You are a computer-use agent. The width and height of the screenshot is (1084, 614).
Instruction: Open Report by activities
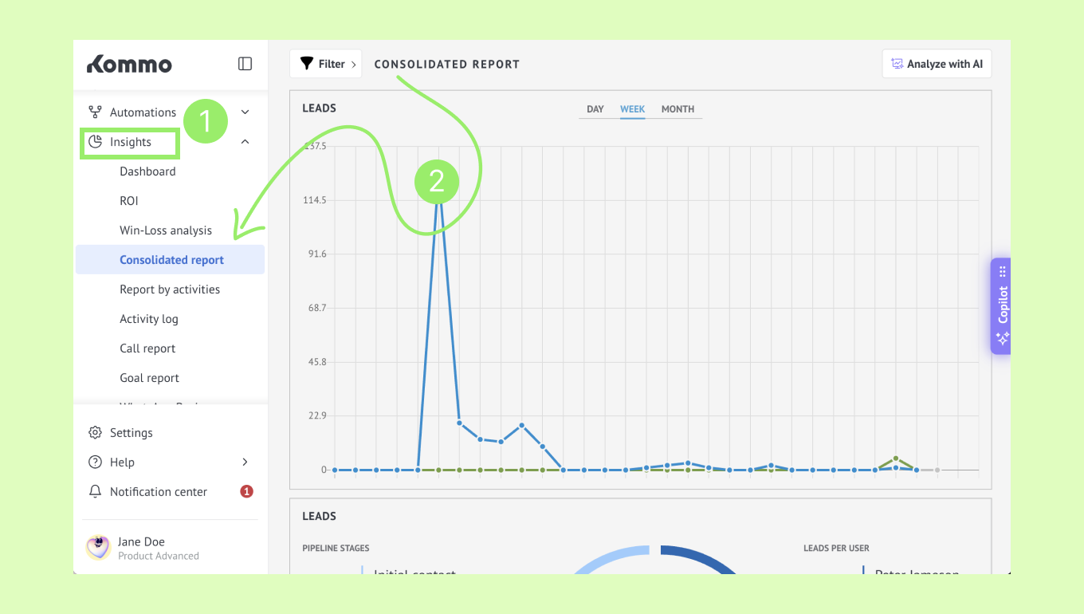click(170, 289)
